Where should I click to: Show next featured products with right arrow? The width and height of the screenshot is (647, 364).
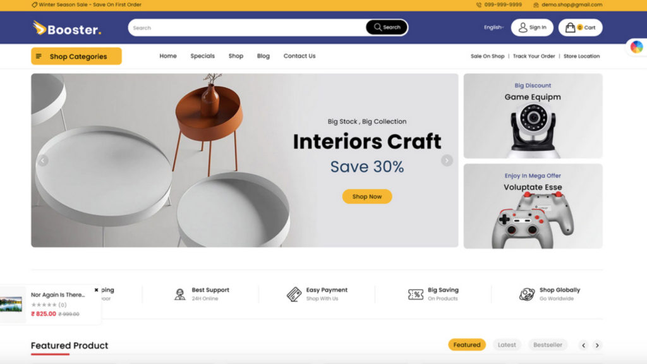(x=597, y=345)
